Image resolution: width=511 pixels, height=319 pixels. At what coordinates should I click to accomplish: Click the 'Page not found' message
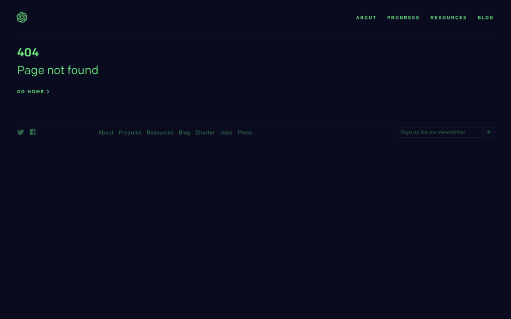point(57,70)
